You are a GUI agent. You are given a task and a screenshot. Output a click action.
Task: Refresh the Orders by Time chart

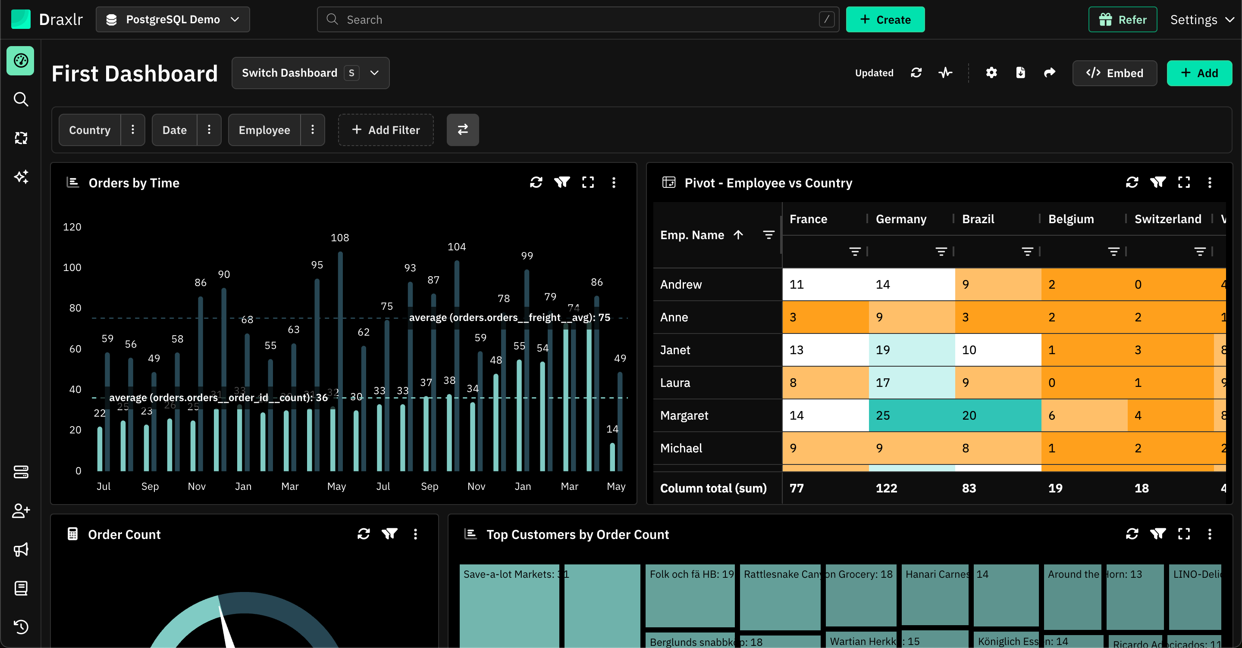(536, 183)
